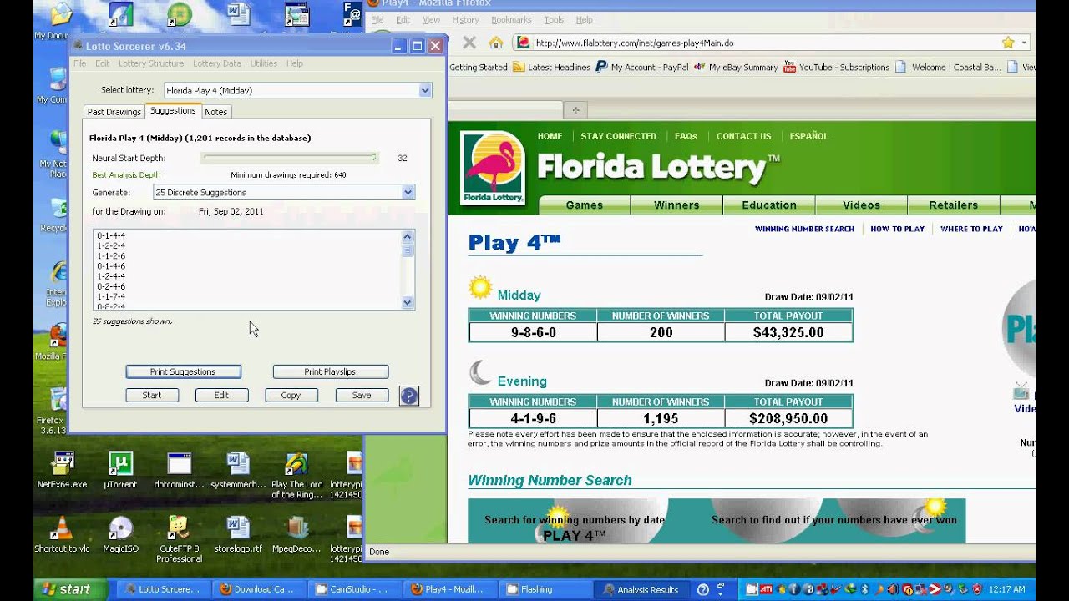Open Firefox Bookmarks menu

(x=511, y=20)
